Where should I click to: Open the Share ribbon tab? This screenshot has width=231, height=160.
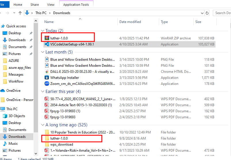click(x=35, y=5)
